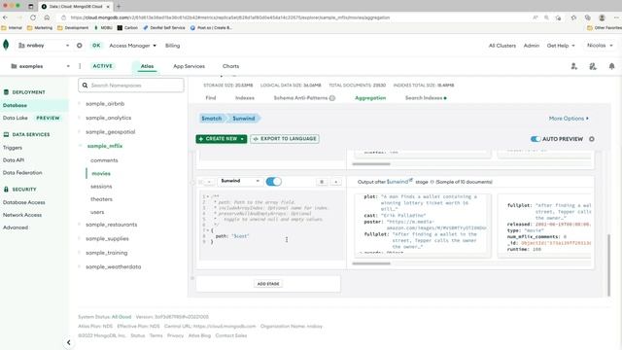This screenshot has width=622, height=350.
Task: Switch to the App Services tab
Action: [x=189, y=66]
